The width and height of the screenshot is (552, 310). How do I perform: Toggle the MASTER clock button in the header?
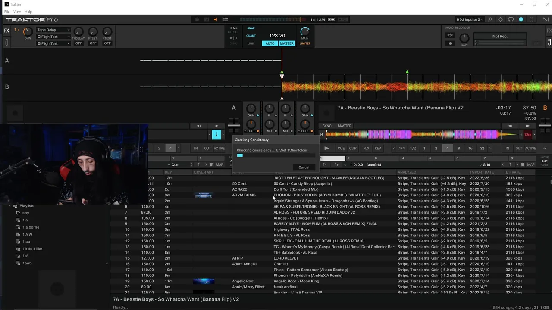click(286, 43)
